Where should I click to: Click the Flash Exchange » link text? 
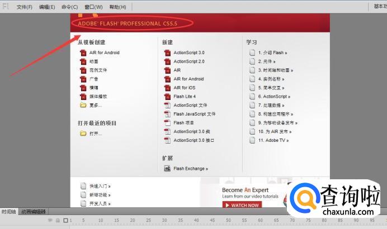point(191,169)
